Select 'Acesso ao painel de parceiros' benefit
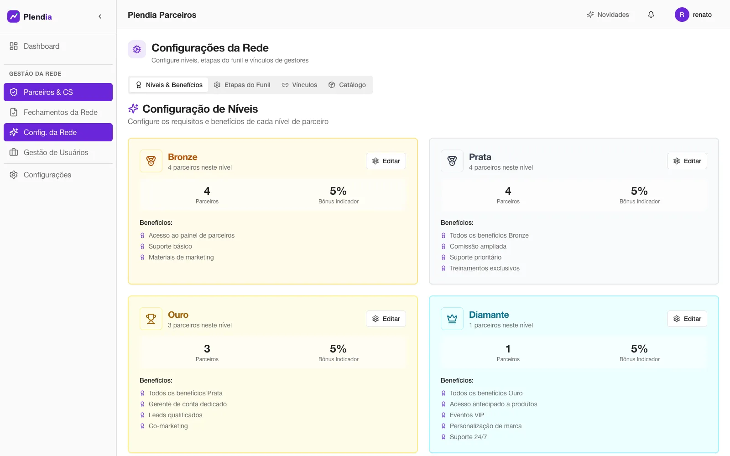This screenshot has width=730, height=456. pyautogui.click(x=192, y=235)
